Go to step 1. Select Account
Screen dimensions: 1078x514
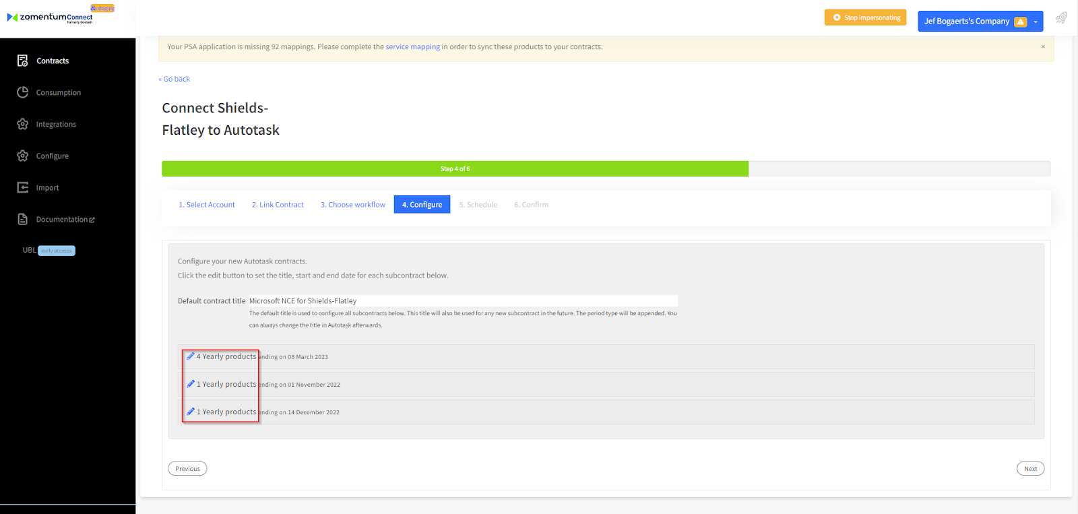(207, 205)
